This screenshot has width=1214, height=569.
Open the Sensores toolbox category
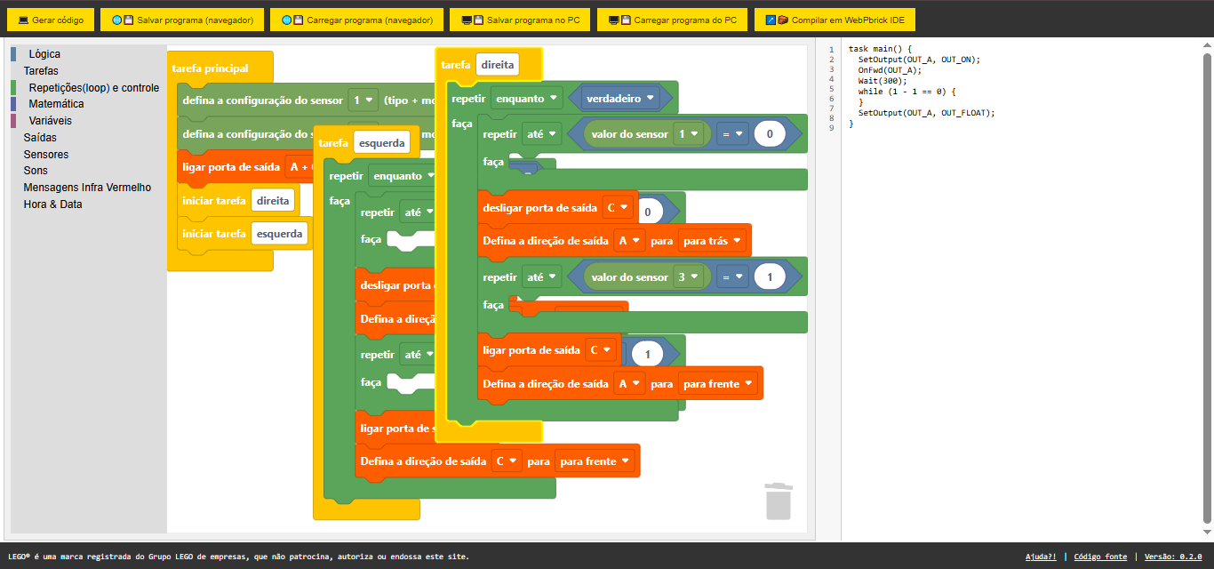click(45, 155)
